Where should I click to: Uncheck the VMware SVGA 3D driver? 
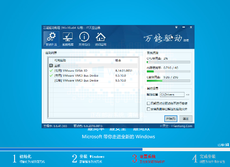point(51,71)
